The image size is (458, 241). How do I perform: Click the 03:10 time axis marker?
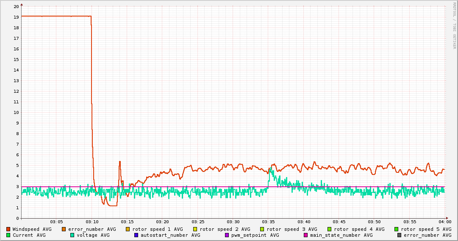92,222
